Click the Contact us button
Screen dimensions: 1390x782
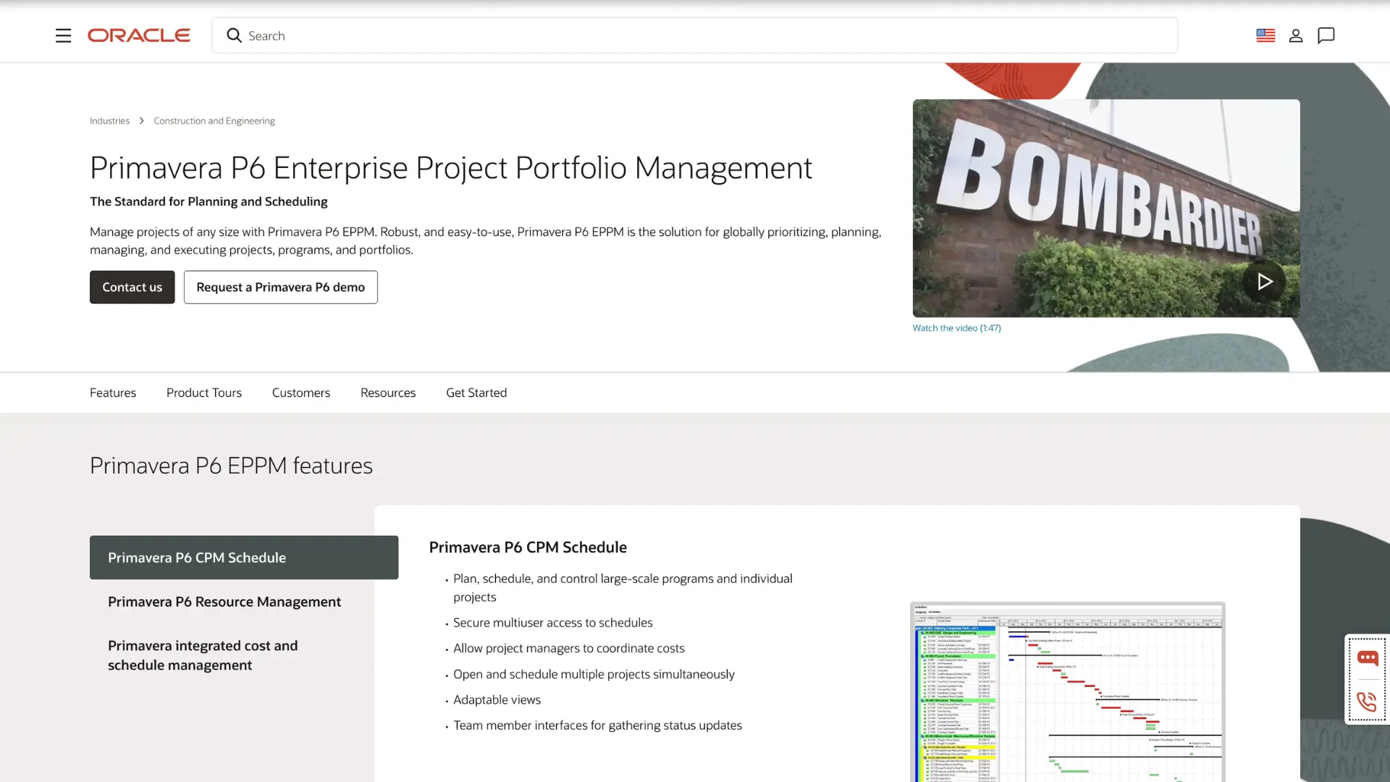132,287
